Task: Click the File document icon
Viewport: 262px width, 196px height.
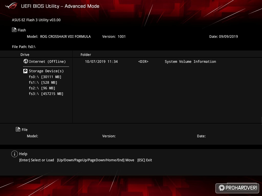Action: tap(18, 129)
